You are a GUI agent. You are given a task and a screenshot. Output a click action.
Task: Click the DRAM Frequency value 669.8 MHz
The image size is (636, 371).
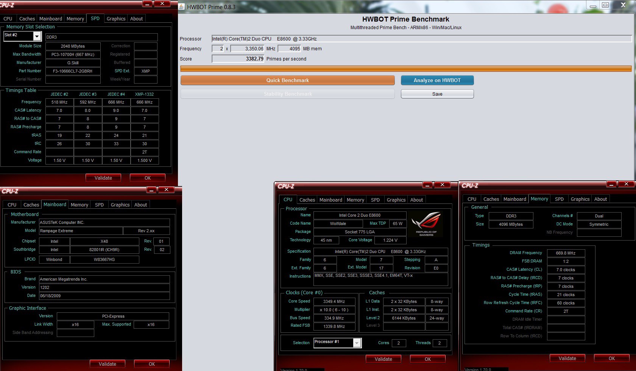[566, 253]
